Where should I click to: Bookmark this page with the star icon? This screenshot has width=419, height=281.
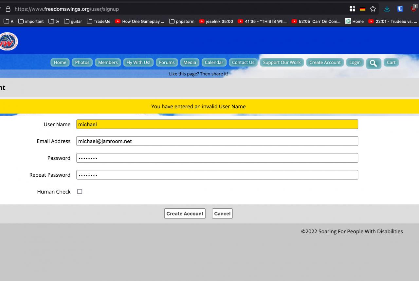[373, 9]
